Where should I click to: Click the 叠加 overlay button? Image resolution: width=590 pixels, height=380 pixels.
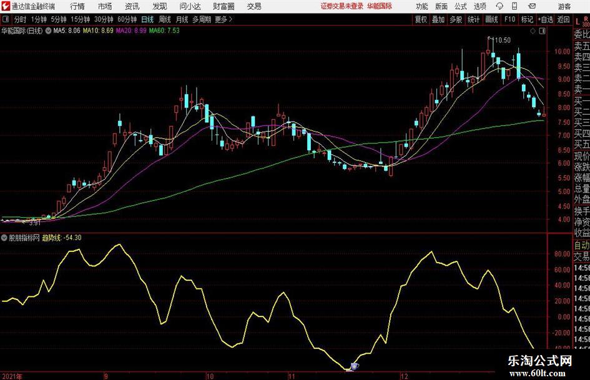(438, 19)
